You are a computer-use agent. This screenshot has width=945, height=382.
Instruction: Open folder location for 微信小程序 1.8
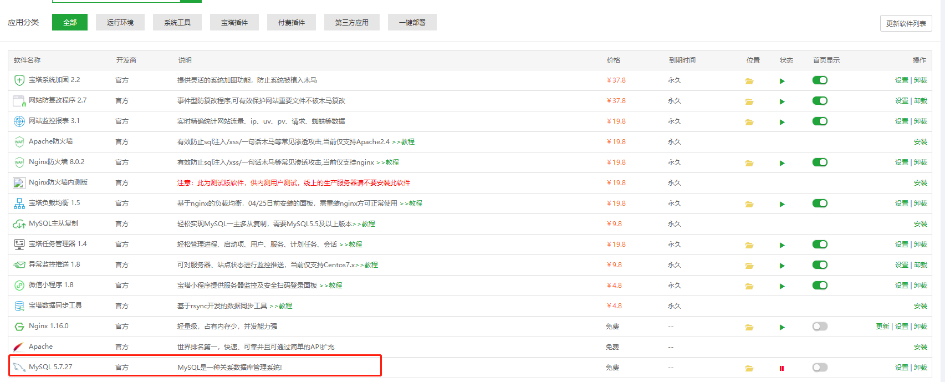click(x=749, y=286)
